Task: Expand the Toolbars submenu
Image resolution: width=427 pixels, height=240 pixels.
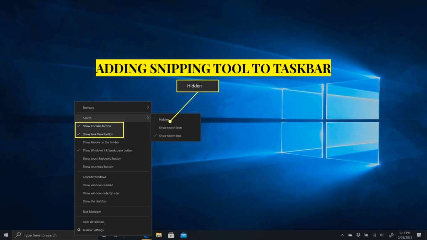Action: 113,107
